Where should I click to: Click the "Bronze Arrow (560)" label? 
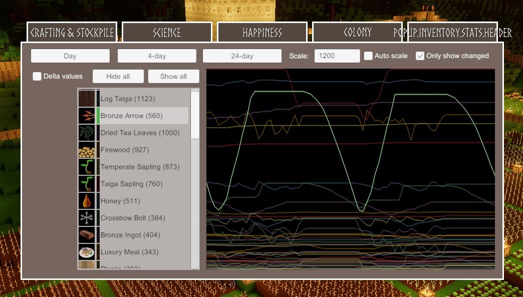coord(131,116)
